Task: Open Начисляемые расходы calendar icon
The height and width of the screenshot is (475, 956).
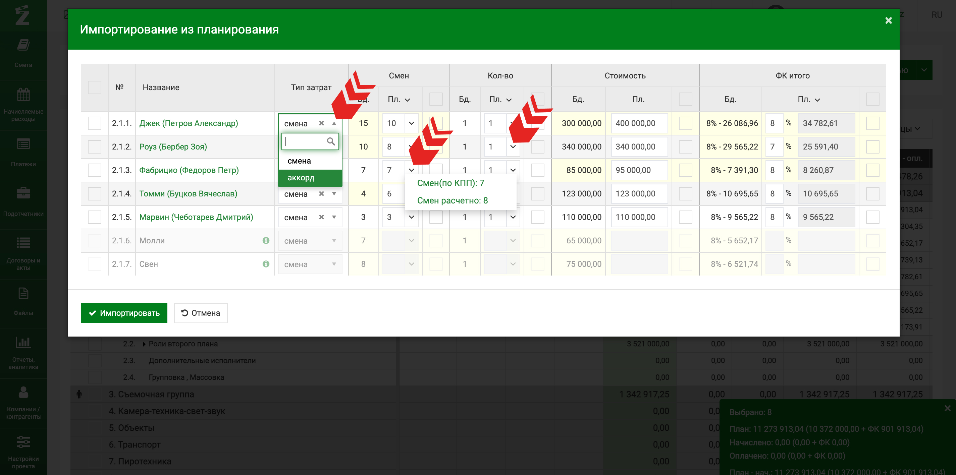Action: pyautogui.click(x=23, y=95)
